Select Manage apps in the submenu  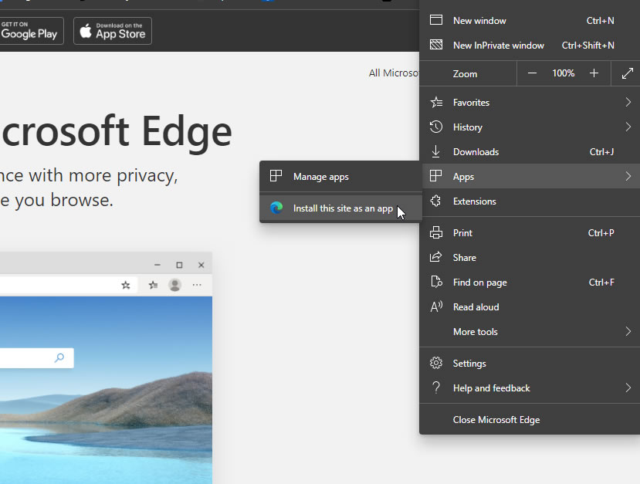coord(340,176)
